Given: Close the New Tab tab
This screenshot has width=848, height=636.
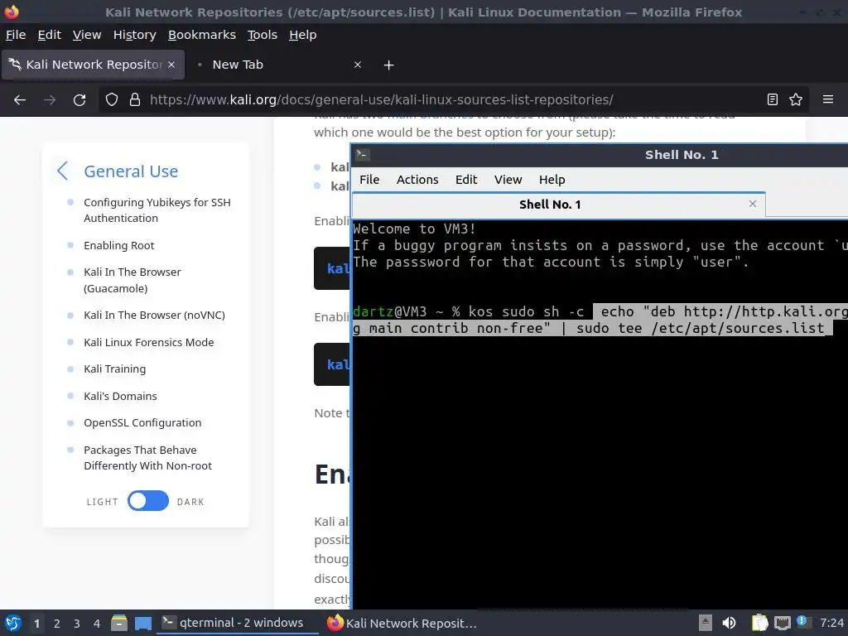Looking at the screenshot, I should [358, 65].
